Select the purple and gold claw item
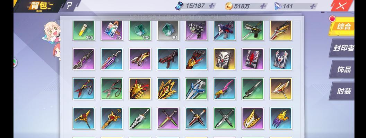 (281, 118)
